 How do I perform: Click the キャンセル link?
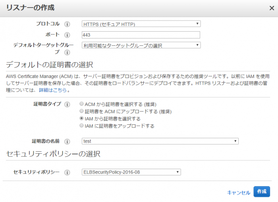239,192
